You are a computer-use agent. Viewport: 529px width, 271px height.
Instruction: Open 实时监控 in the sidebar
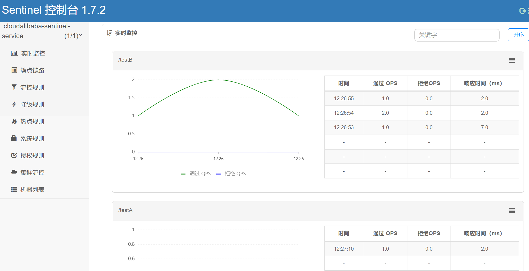(x=33, y=53)
